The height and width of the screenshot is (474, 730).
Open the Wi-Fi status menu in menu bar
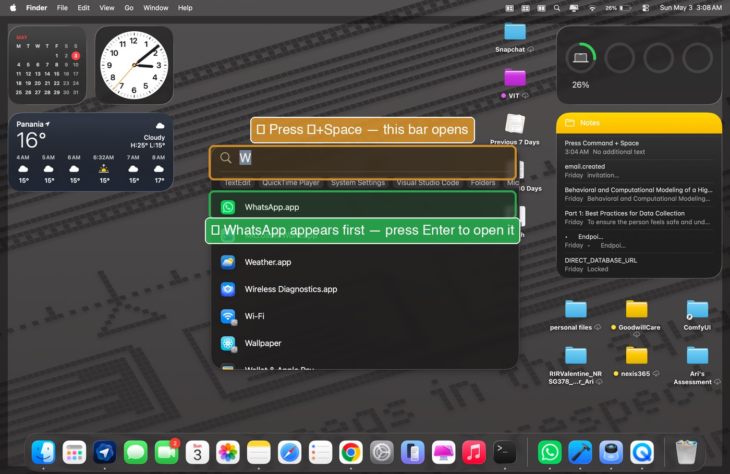click(x=592, y=8)
